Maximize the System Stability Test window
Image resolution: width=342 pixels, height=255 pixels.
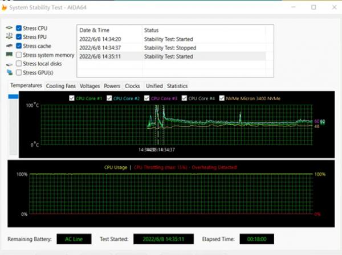coord(313,7)
